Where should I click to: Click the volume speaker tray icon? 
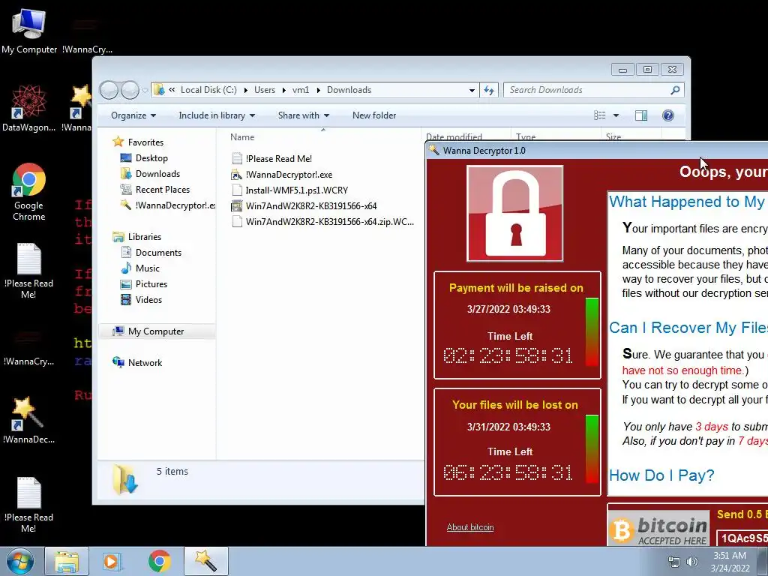tap(692, 562)
